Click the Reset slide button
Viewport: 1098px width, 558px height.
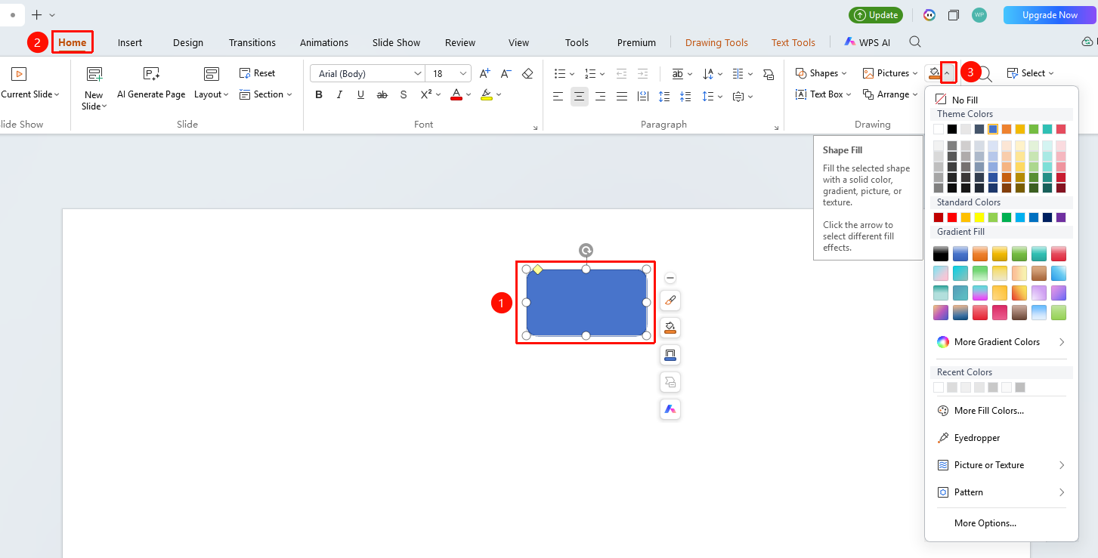[x=258, y=73]
